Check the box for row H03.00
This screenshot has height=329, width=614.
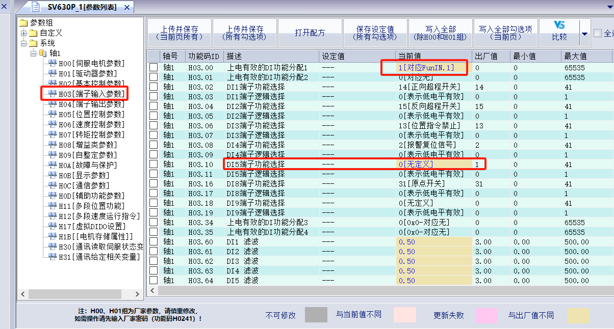153,68
